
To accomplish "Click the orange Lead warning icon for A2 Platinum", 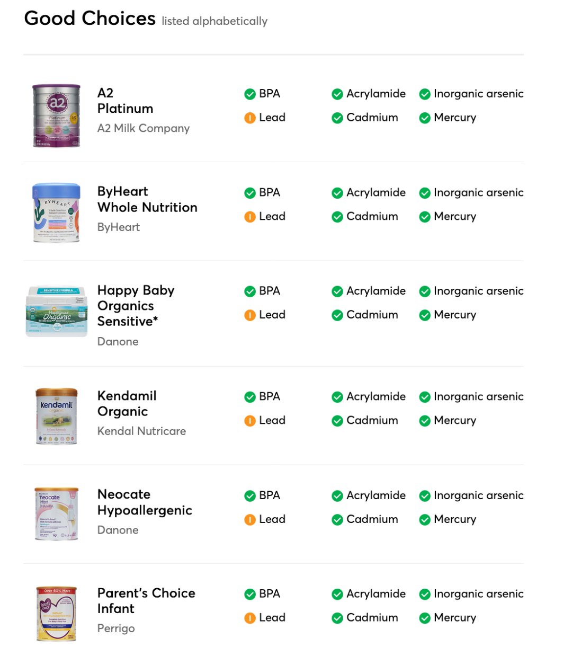I will click(x=250, y=118).
